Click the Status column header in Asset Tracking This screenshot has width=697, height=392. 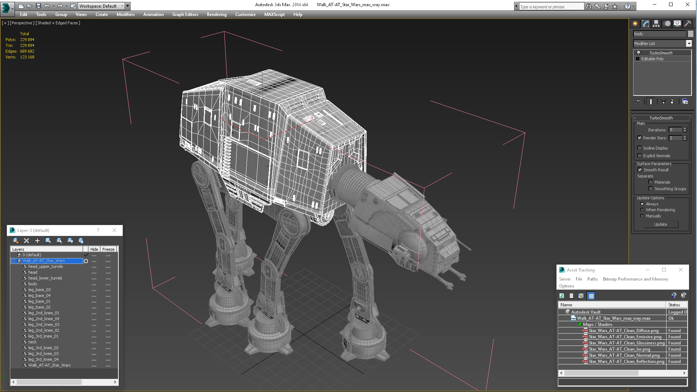point(677,305)
